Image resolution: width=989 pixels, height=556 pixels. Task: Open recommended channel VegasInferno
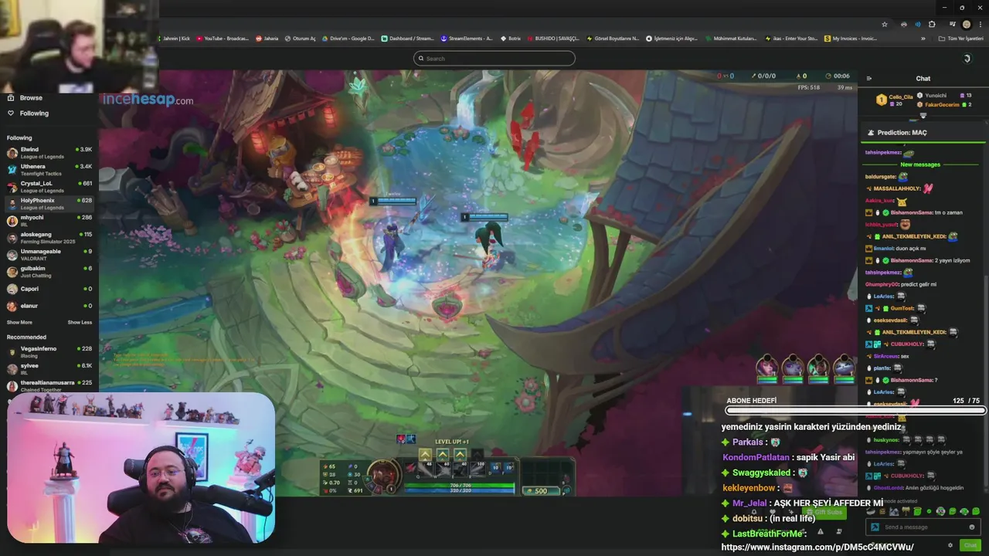(49, 352)
